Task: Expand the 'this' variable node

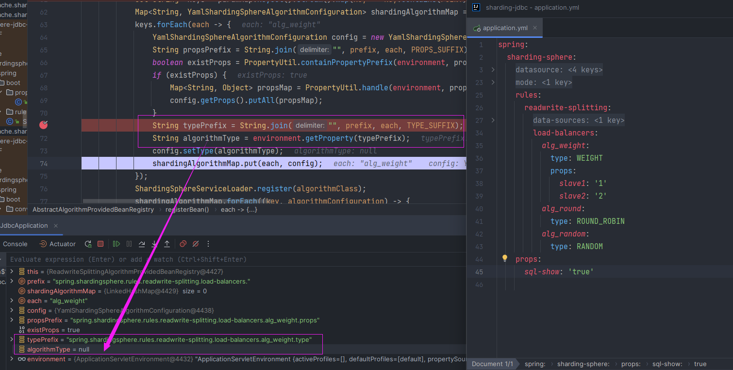Action: pyautogui.click(x=12, y=271)
